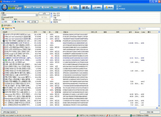Open the search method dropdown showing 전체 (서버)

coord(22,22)
